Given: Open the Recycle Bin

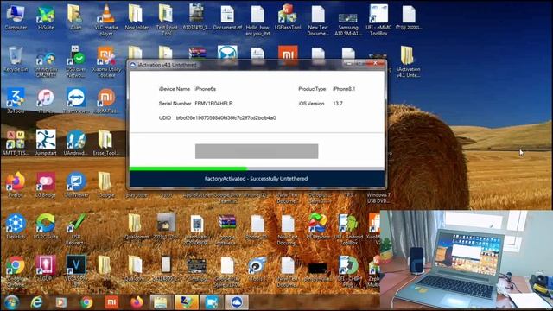Looking at the screenshot, I should tap(16, 60).
